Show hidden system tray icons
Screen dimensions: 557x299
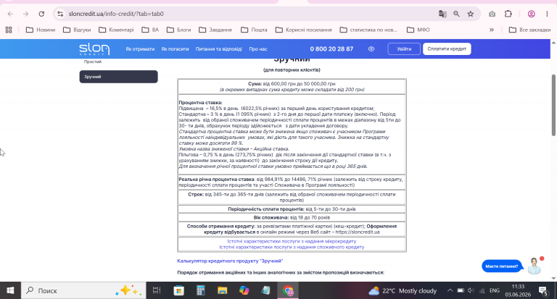(450, 291)
